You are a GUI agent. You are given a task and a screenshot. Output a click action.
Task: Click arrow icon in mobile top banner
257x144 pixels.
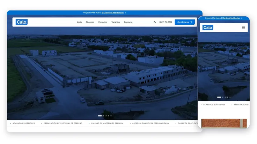click(x=241, y=18)
